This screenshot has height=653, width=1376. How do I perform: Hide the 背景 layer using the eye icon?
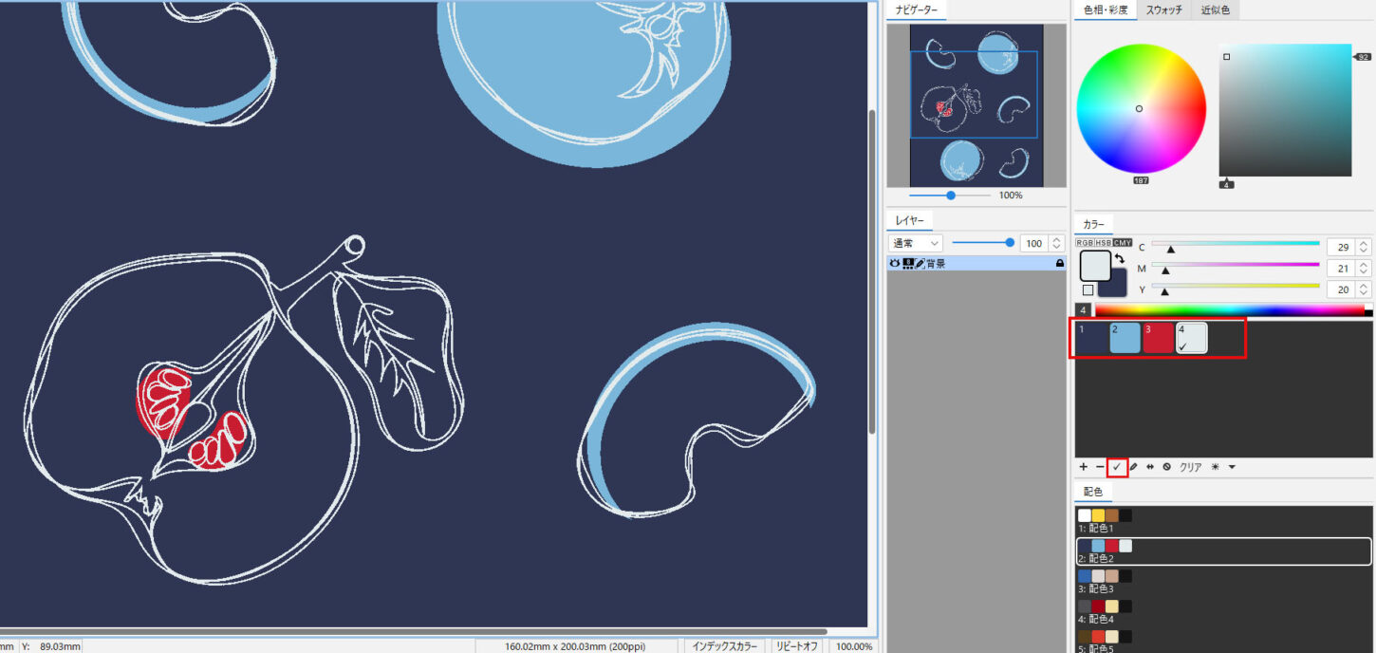click(x=894, y=264)
